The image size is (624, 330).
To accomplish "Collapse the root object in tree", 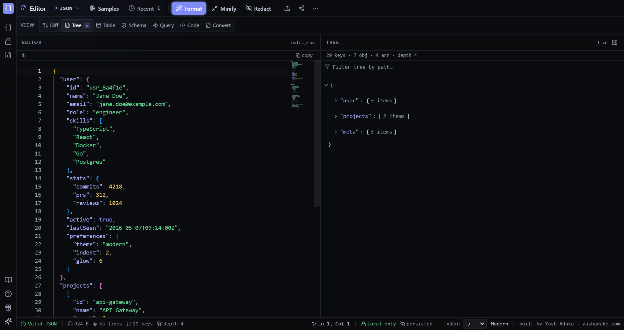I will [326, 85].
